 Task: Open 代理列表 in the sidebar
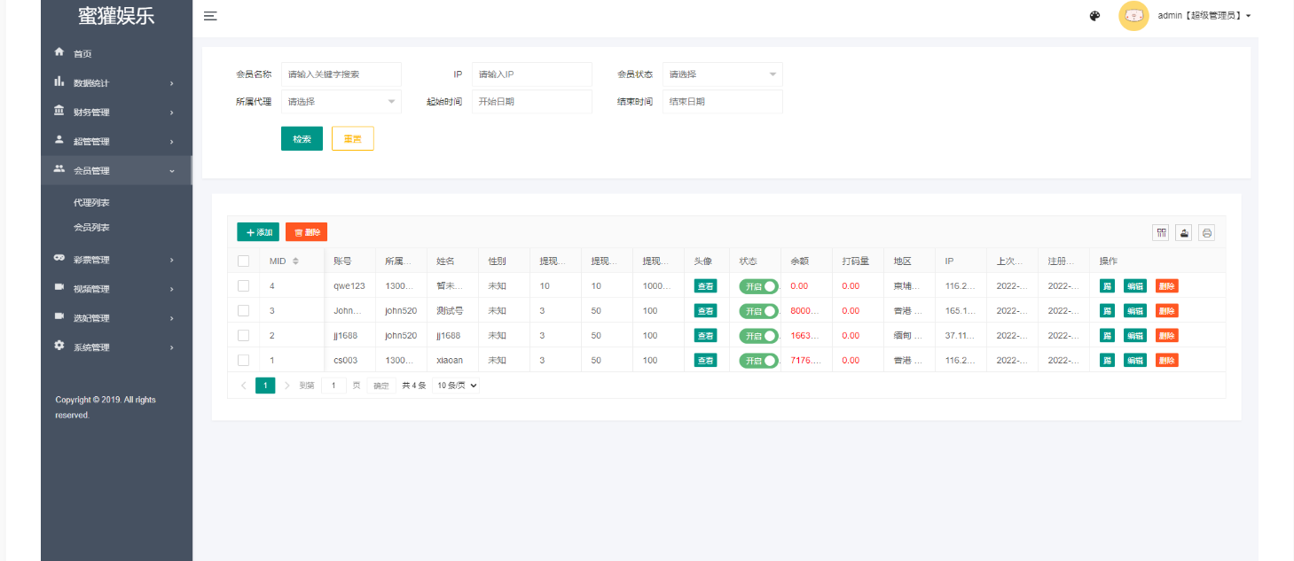click(x=91, y=203)
